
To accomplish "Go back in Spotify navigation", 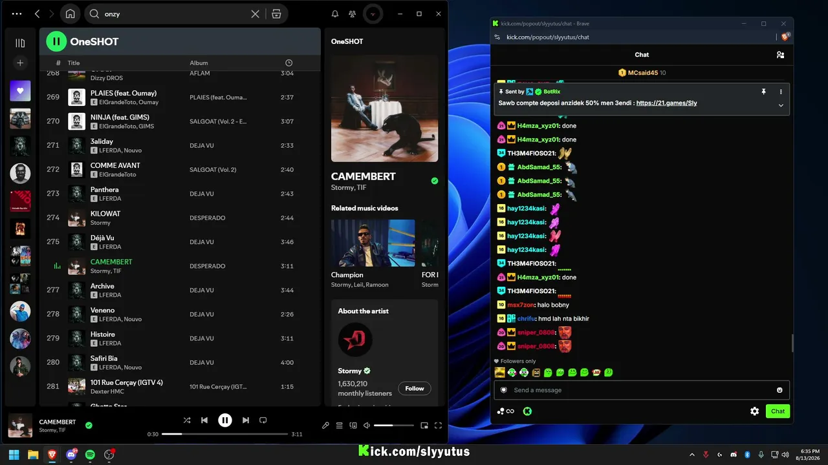I will tap(37, 14).
